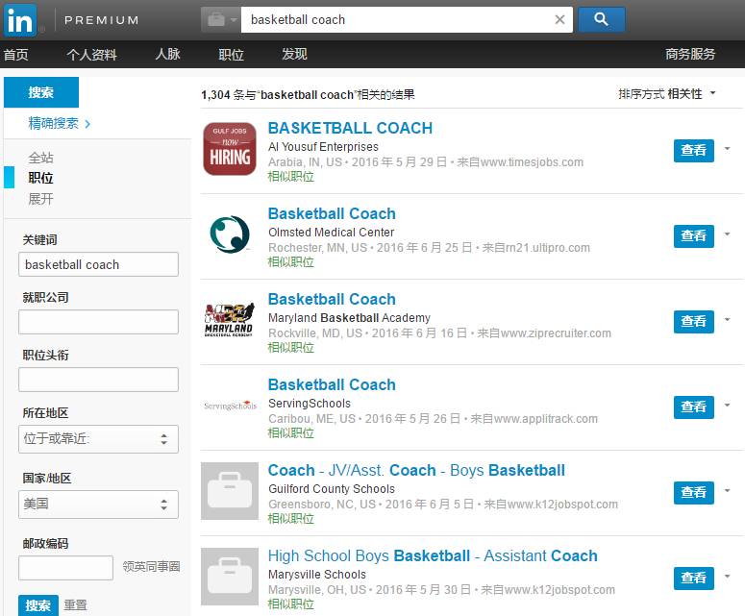
Task: Open Basketball Coach job at ServingSchools
Action: pyautogui.click(x=332, y=384)
